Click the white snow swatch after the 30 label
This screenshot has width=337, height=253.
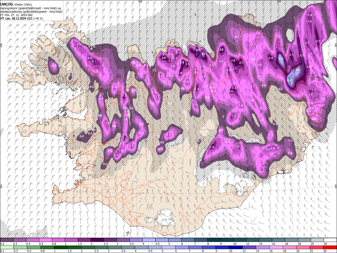(x=330, y=240)
